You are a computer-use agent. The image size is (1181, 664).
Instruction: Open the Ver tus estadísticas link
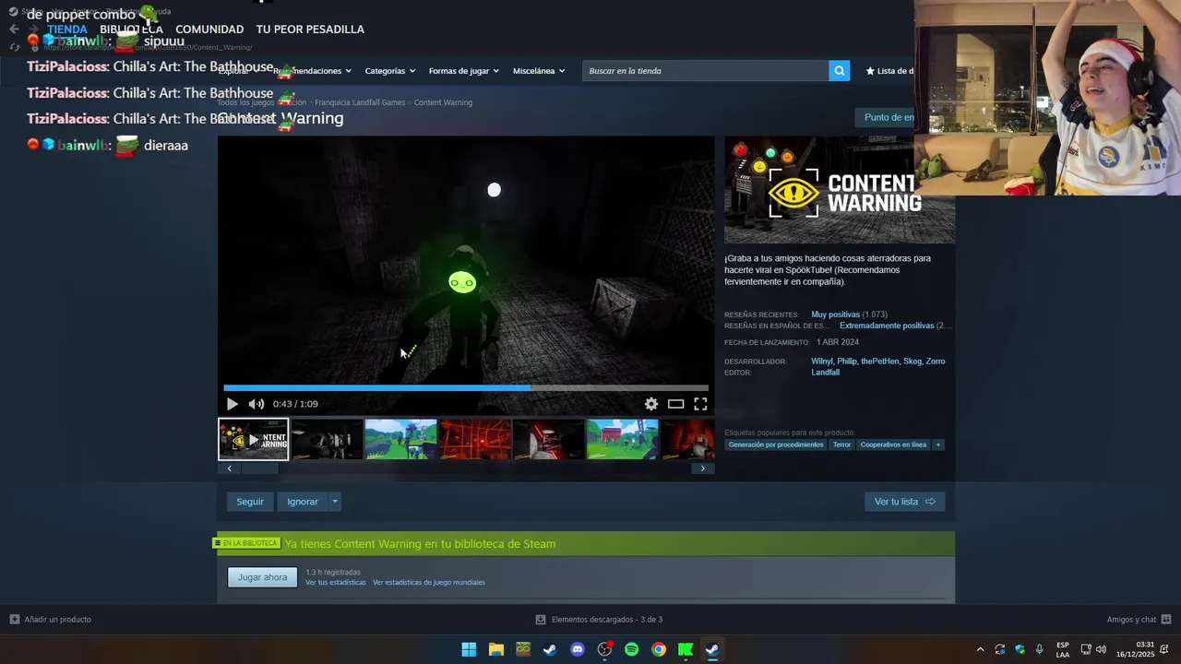336,583
